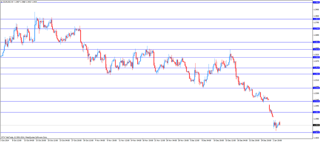
Task: Select the 1.2965 horizontal level label
Action: click(316, 3)
